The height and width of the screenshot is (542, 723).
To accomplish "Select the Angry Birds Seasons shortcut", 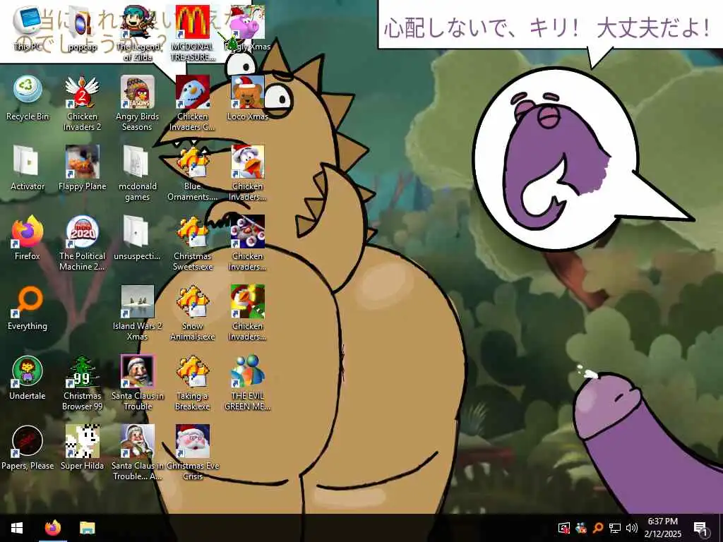I will tap(138, 103).
